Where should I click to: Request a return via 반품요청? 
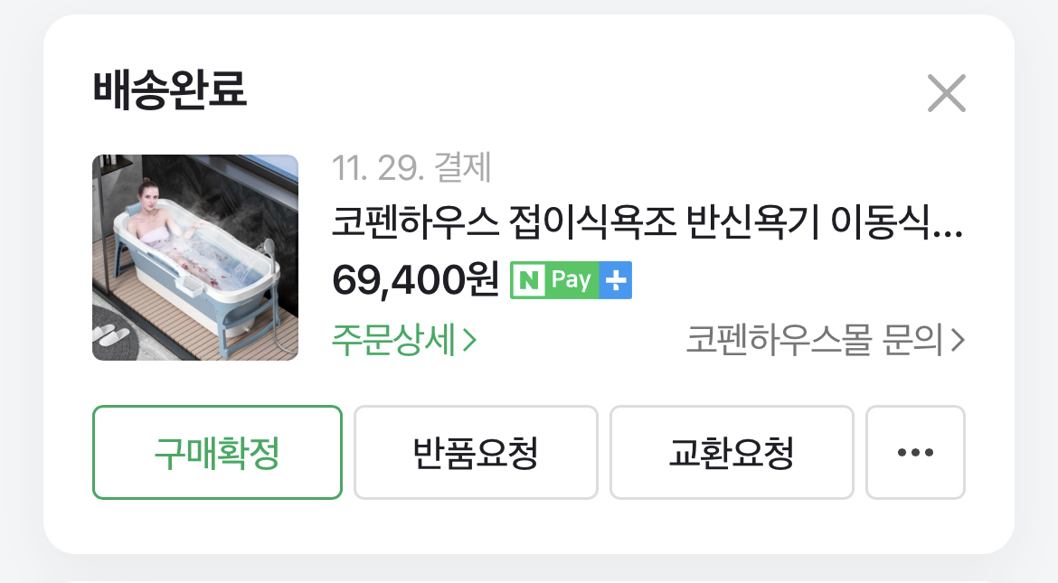click(476, 452)
